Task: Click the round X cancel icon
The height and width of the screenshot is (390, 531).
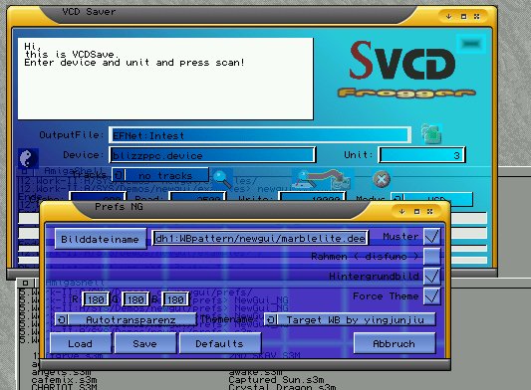Action: [x=382, y=179]
